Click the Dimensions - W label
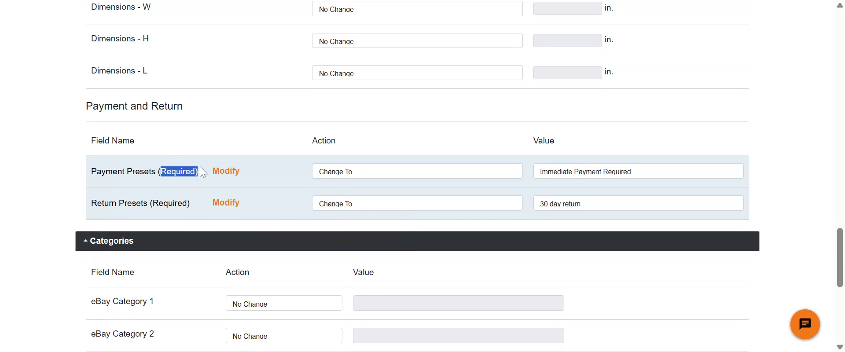The height and width of the screenshot is (352, 845). coord(121,7)
